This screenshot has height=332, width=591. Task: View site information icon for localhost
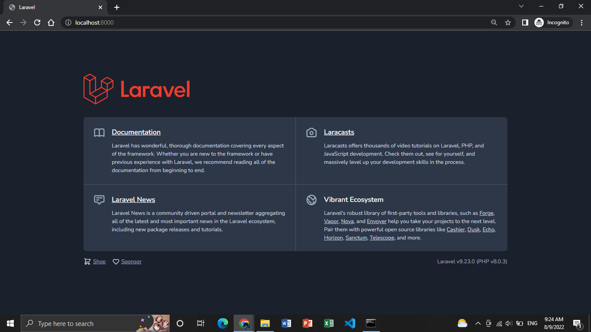coord(68,22)
